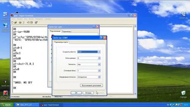
Task: Open the Стоповые биты dropdown
Action: click(x=99, y=71)
